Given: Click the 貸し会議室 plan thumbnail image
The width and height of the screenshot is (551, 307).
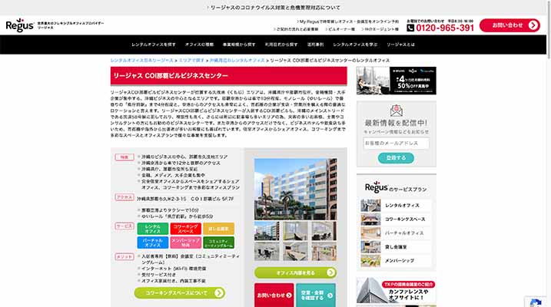Looking at the screenshot, I should coord(370,247).
